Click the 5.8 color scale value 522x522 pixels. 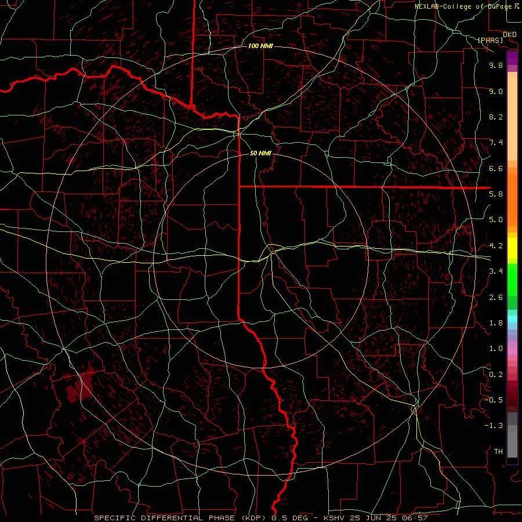[496, 194]
